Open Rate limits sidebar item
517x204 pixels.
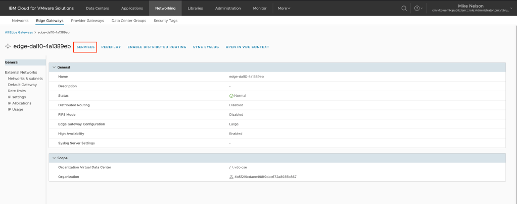point(17,91)
